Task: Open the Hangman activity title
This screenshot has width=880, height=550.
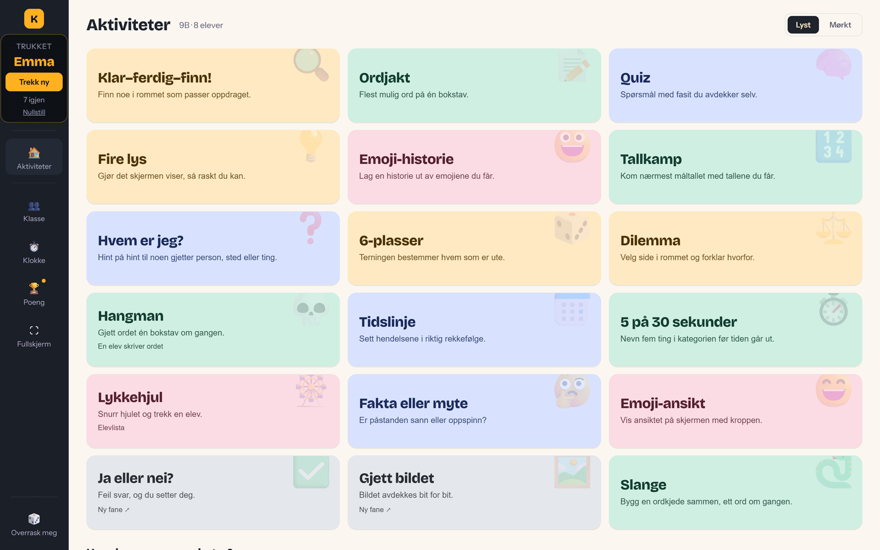Action: pyautogui.click(x=131, y=316)
